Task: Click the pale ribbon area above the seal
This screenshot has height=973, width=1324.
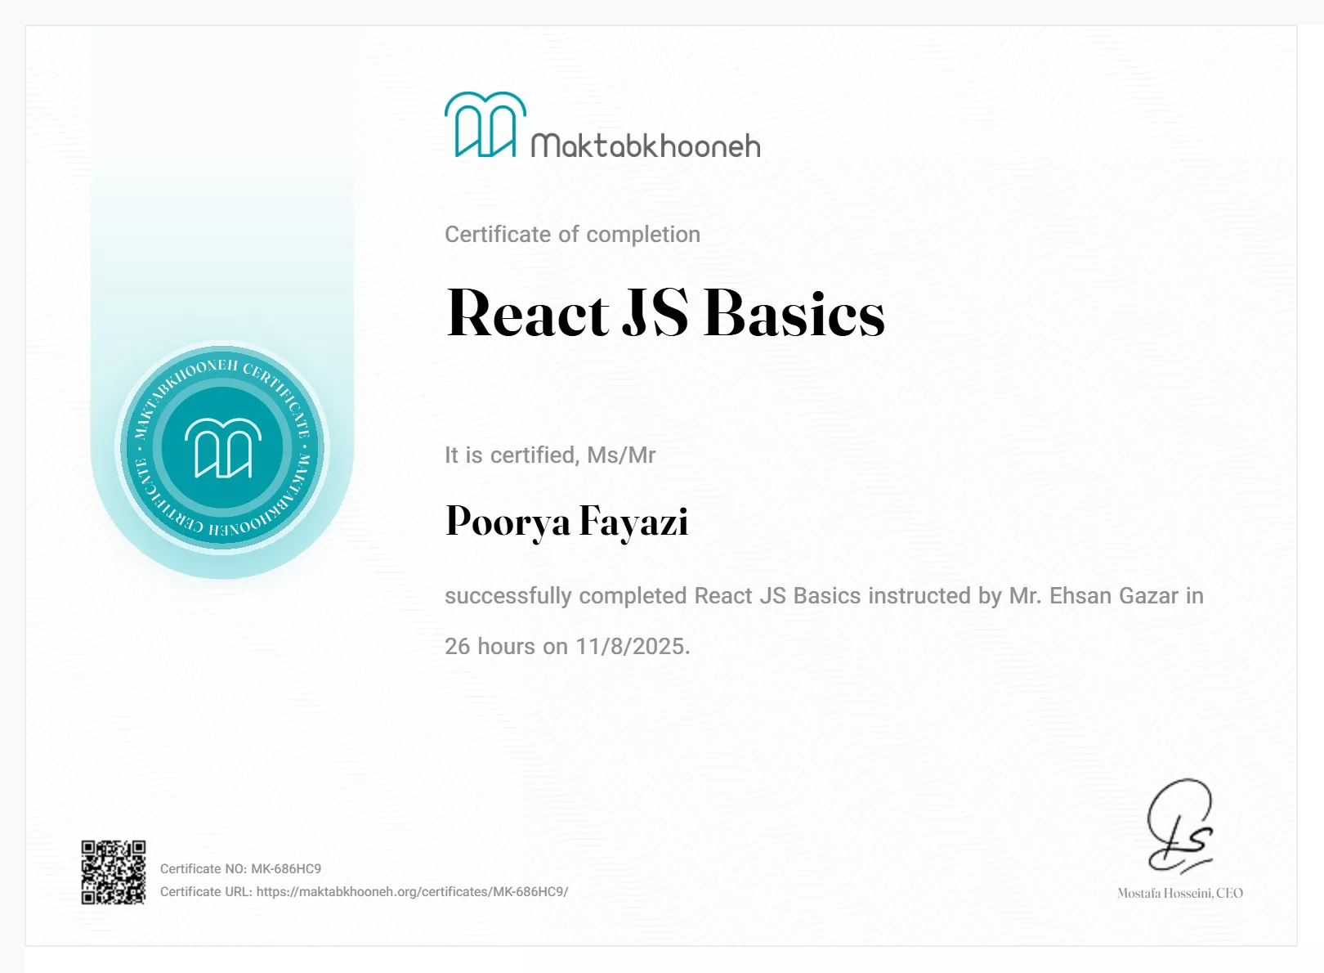Action: [x=222, y=204]
